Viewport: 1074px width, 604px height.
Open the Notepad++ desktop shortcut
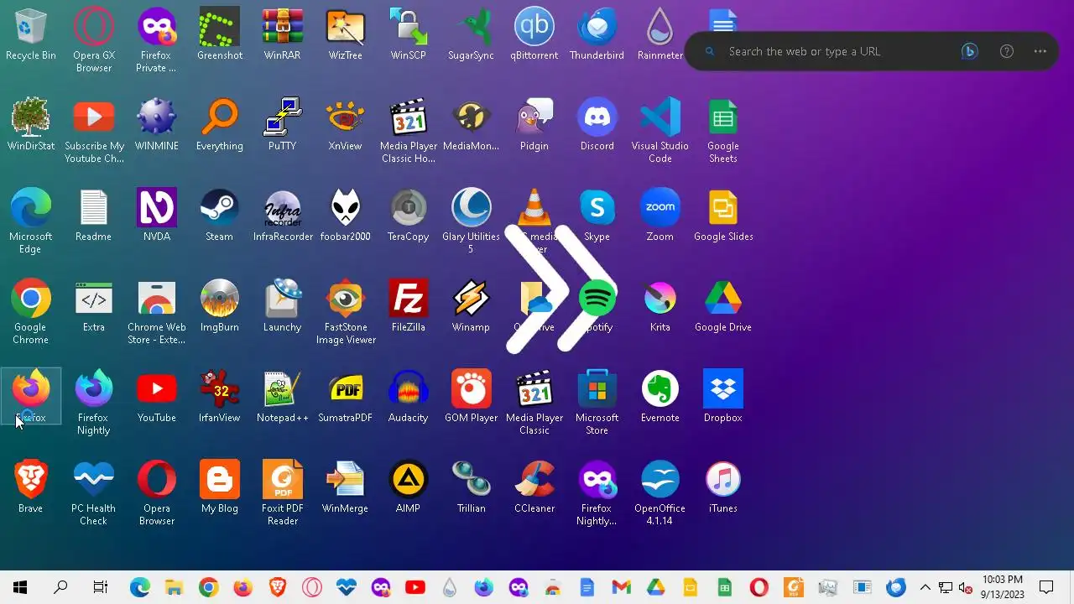[x=282, y=398]
